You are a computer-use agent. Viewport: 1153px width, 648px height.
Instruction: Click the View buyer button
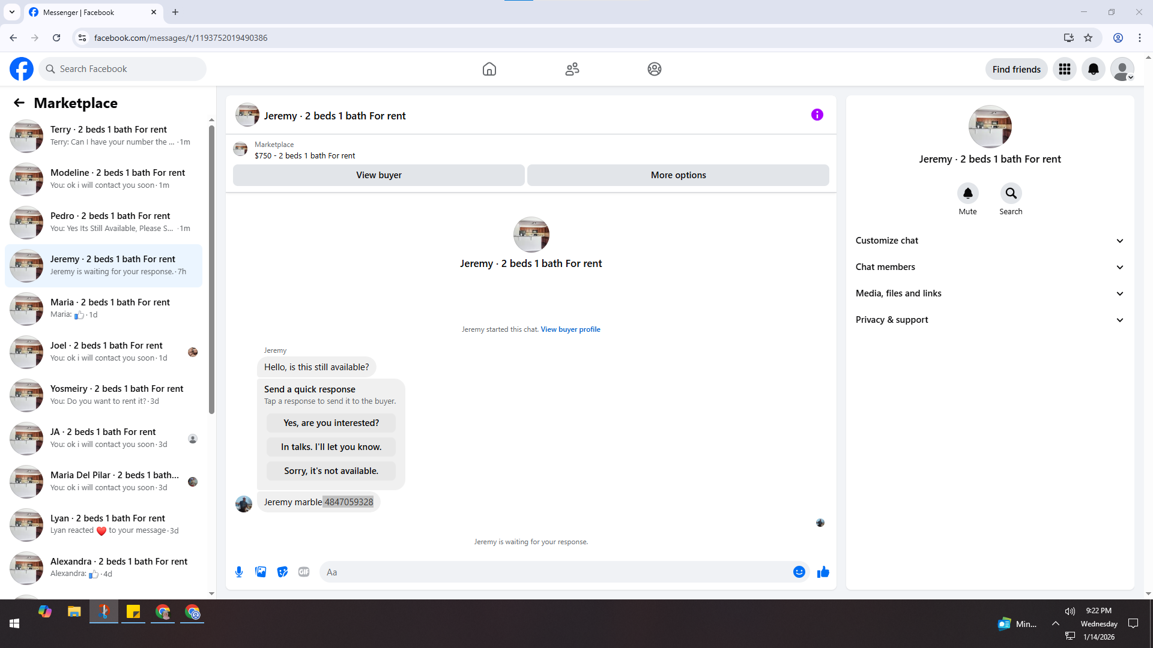click(378, 175)
